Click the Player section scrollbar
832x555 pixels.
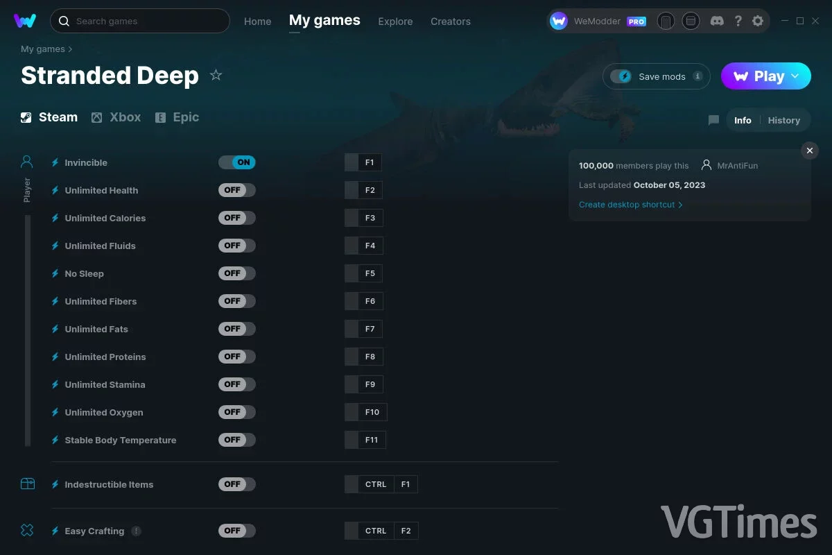click(x=28, y=330)
